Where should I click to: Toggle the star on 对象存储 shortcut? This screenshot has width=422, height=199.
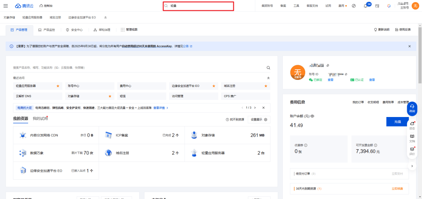tap(110, 96)
